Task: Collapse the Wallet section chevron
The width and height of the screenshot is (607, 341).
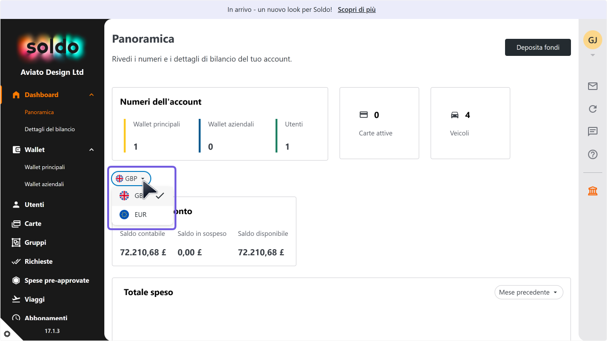Action: point(92,150)
